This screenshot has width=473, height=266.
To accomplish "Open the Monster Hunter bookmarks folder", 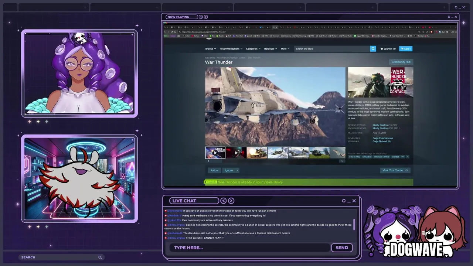I will click(346, 36).
